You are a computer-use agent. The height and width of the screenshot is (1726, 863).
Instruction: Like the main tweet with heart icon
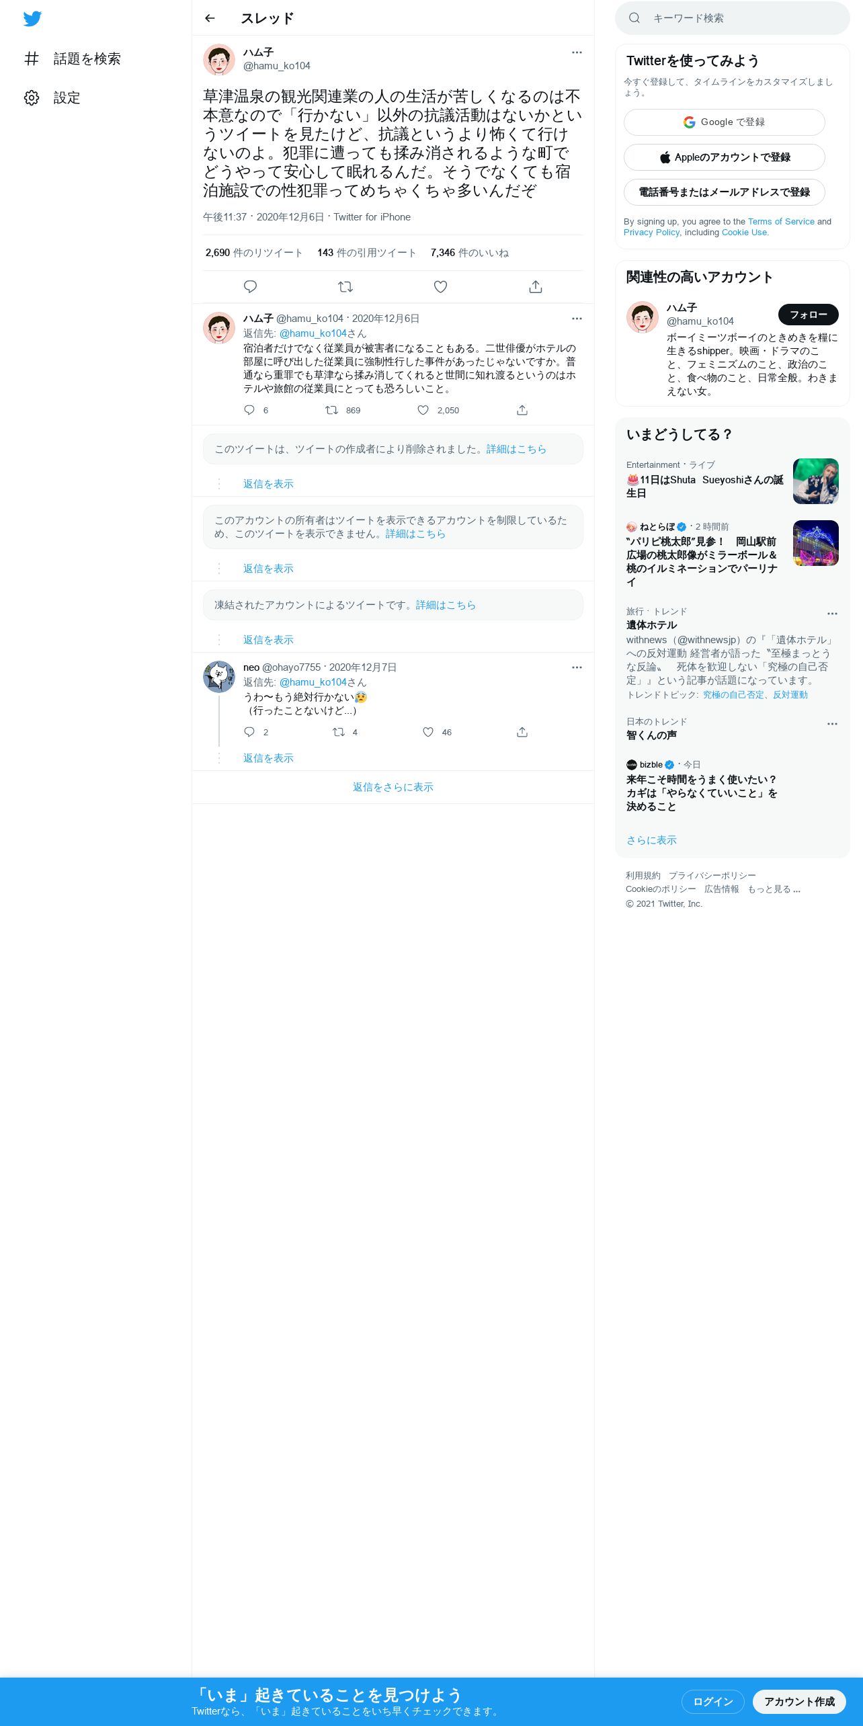point(440,287)
